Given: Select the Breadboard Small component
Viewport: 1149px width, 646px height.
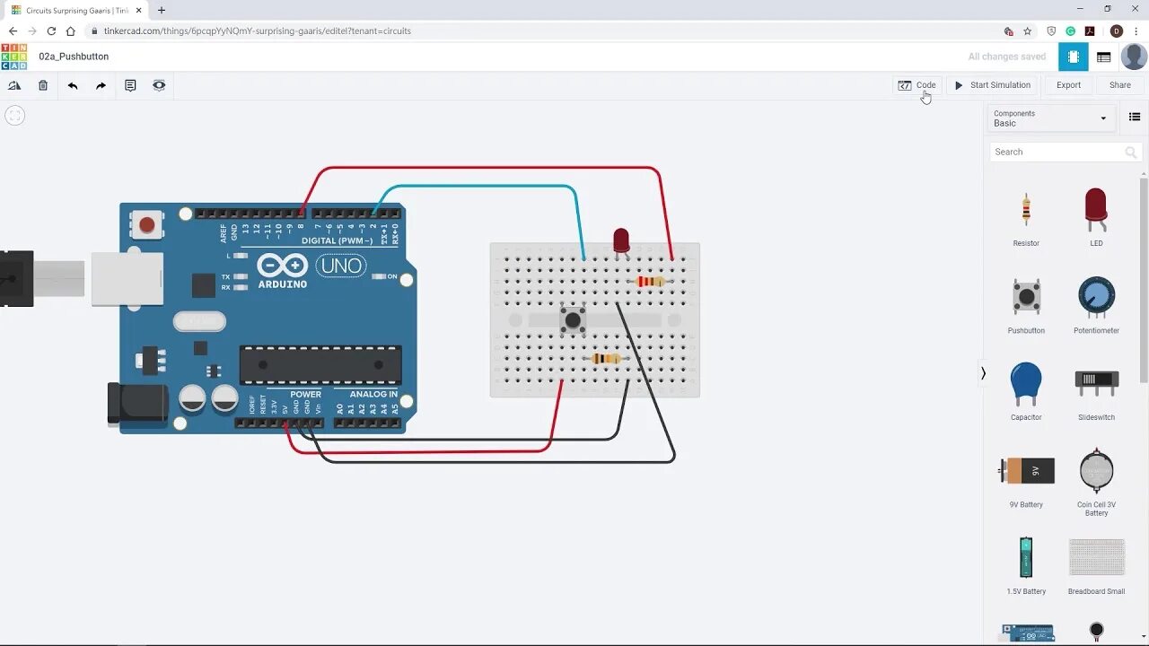Looking at the screenshot, I should [x=1096, y=565].
